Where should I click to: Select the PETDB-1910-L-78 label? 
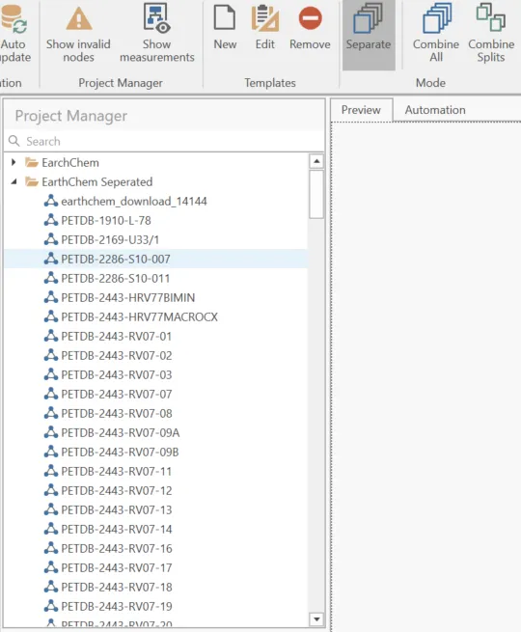[x=106, y=220]
